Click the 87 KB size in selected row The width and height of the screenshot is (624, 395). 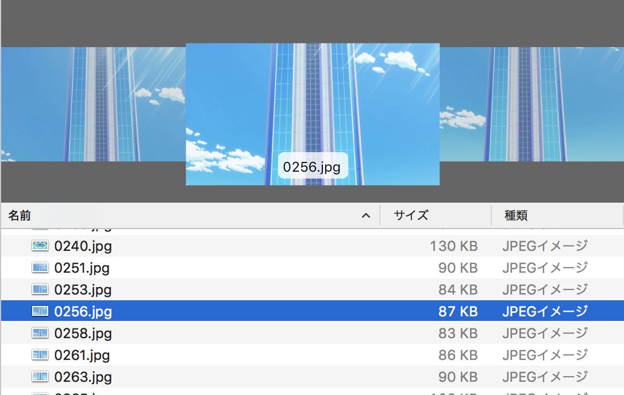click(x=458, y=312)
